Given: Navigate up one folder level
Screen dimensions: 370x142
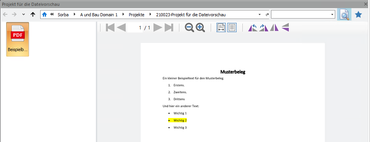Looking at the screenshot, I should tap(33, 14).
